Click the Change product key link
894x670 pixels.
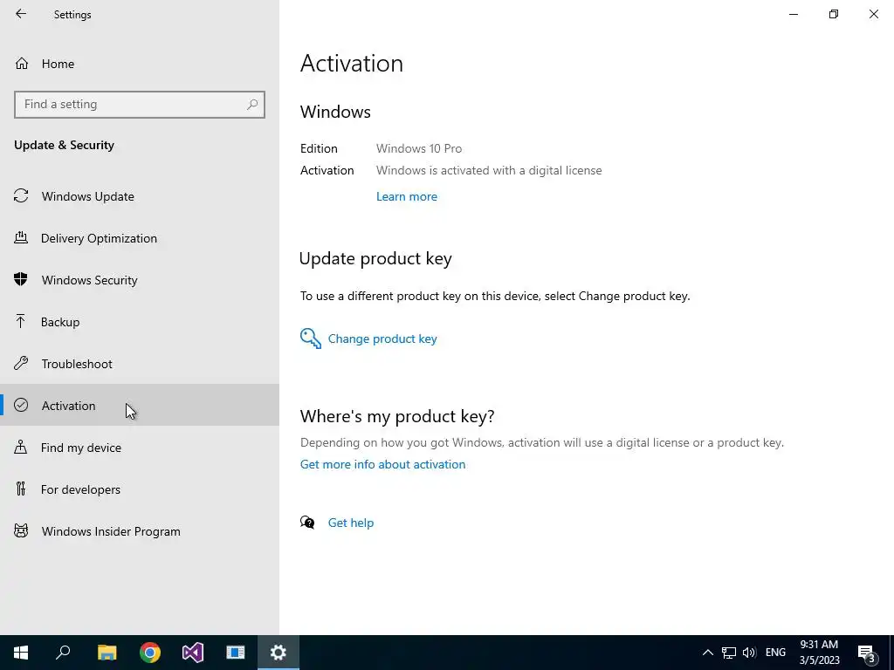pos(382,338)
